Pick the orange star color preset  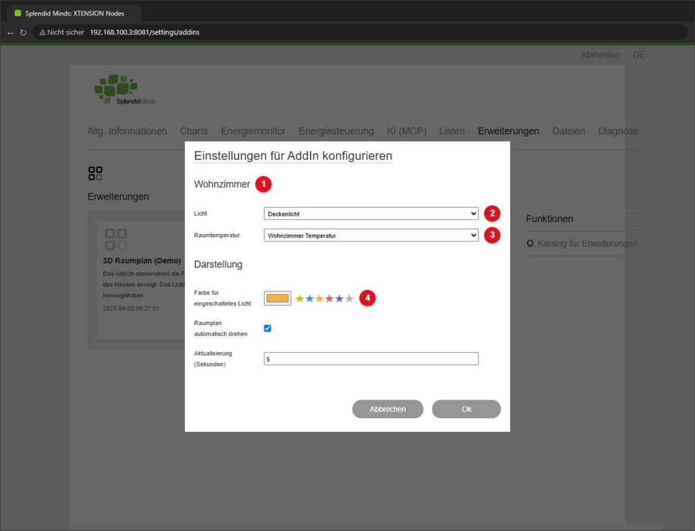319,298
